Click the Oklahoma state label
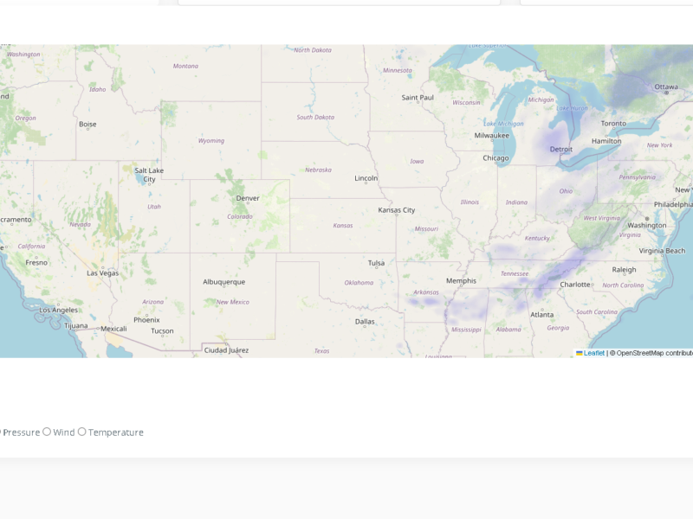This screenshot has height=519, width=693. pos(359,283)
